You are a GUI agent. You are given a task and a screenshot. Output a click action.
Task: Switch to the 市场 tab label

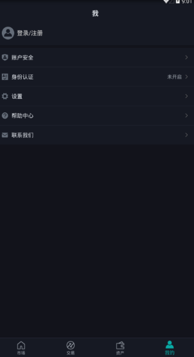21,353
